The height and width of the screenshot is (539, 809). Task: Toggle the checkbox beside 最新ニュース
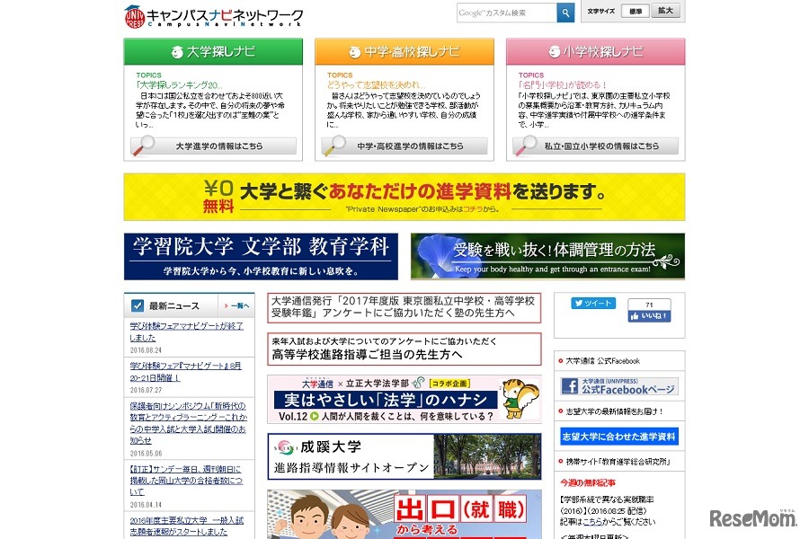coord(138,306)
